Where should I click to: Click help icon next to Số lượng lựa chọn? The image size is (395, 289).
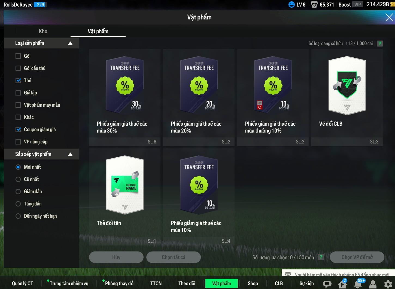click(x=321, y=257)
